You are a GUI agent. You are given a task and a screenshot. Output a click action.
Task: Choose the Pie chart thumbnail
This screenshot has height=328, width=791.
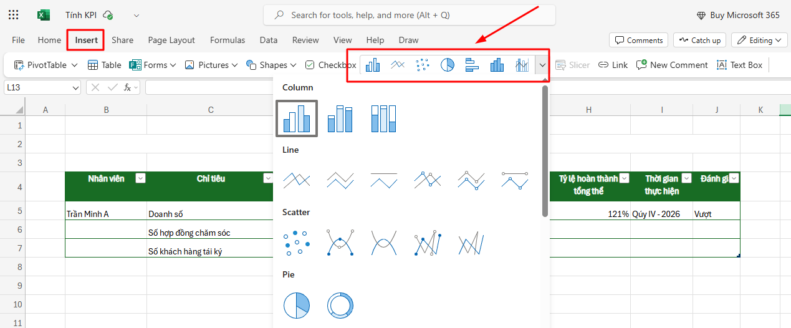click(x=297, y=306)
